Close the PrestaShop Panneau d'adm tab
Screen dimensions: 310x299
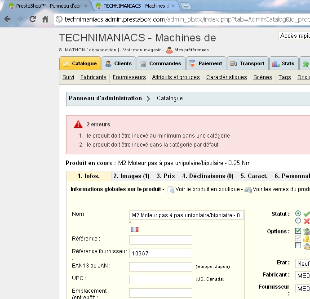[86, 6]
